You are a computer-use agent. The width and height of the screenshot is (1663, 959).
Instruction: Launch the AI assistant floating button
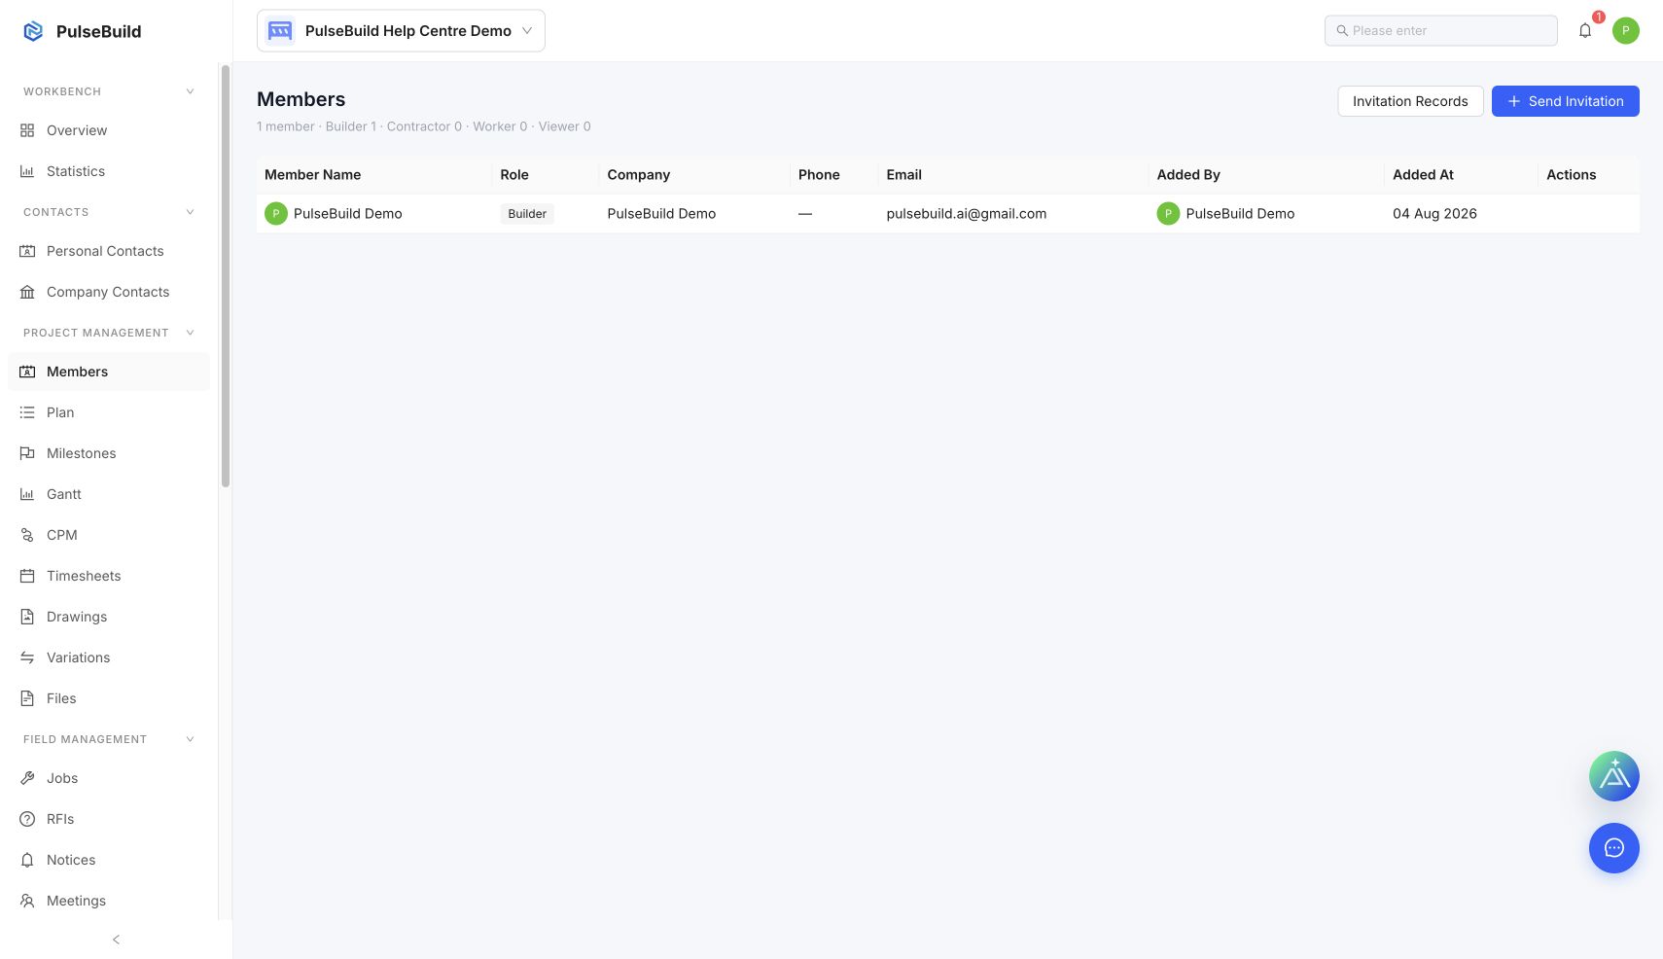point(1614,776)
